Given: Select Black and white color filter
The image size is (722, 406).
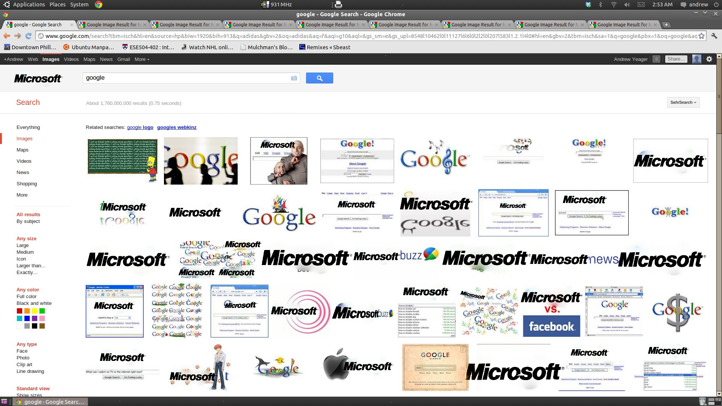Looking at the screenshot, I should pos(34,303).
